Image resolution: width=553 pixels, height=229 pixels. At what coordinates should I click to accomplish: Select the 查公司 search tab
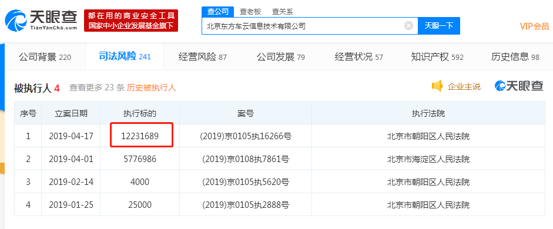tap(217, 11)
